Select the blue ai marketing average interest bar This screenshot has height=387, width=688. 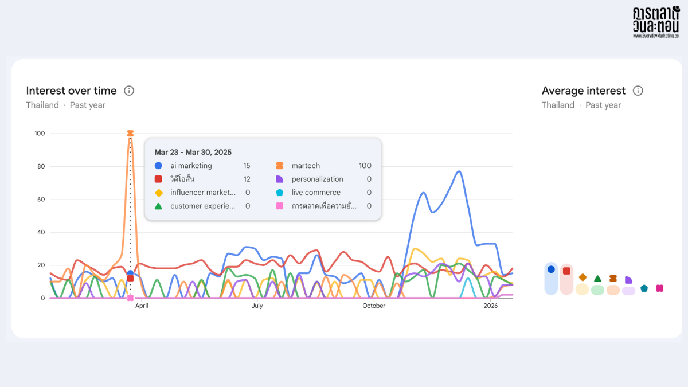551,279
